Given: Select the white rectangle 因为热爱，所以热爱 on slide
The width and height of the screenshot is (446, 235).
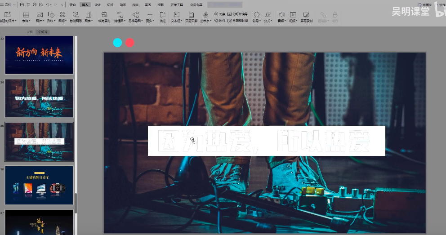Looking at the screenshot, I should (267, 141).
